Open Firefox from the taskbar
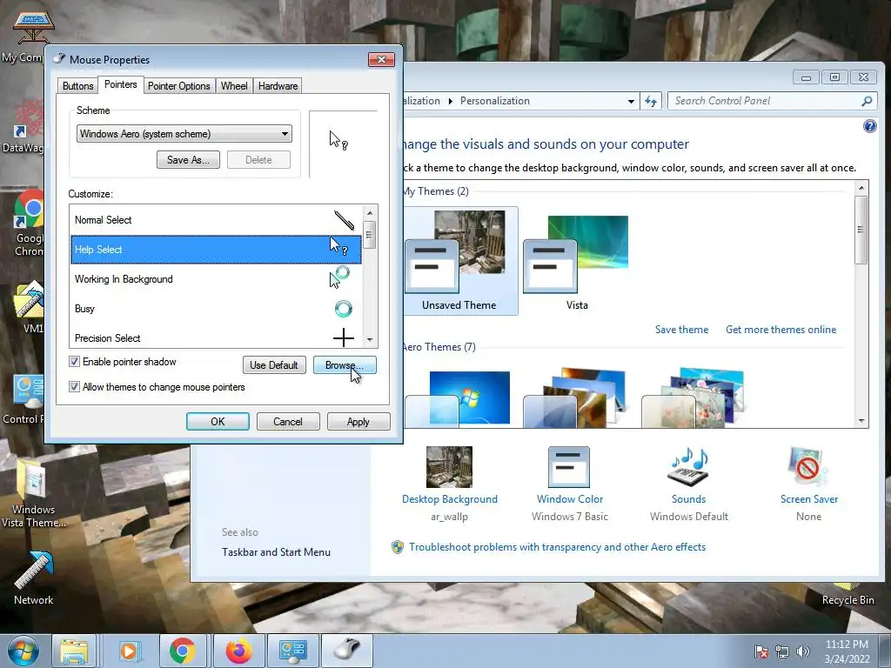Image resolution: width=891 pixels, height=668 pixels. (x=238, y=651)
